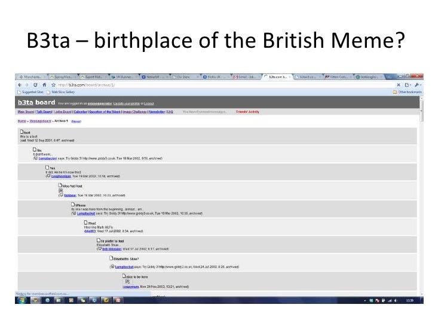Open the author link on 'Woo 1st Post'
Image resolution: width=435 pixels, height=326 pixels.
[70, 195]
